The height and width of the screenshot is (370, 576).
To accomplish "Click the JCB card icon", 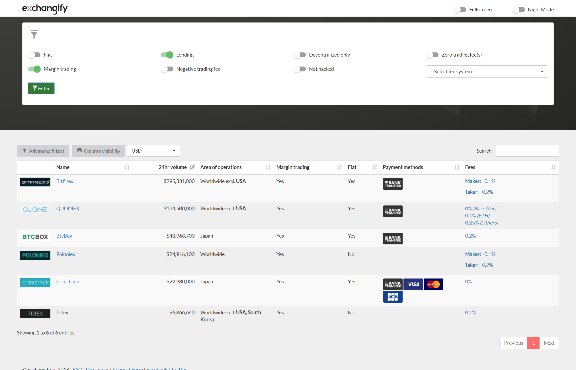I will click(393, 297).
